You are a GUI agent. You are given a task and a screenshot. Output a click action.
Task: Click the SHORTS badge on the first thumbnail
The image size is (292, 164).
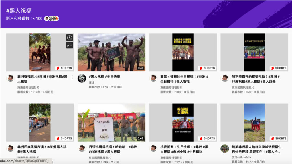click(x=64, y=68)
